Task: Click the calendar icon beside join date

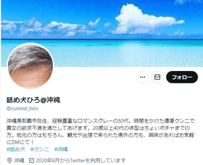Action: (32, 160)
